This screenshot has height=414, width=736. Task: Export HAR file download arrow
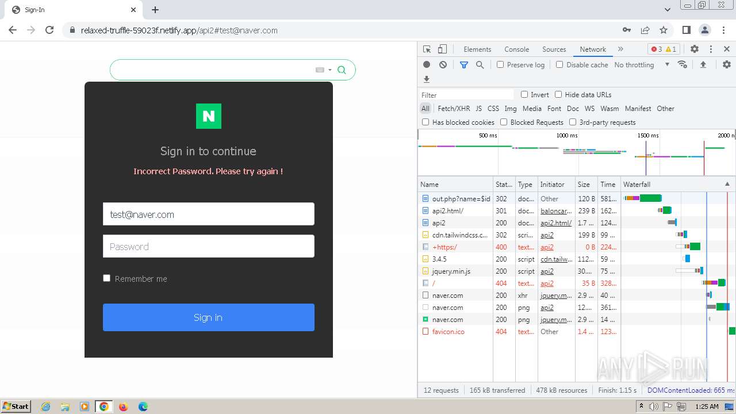427,79
